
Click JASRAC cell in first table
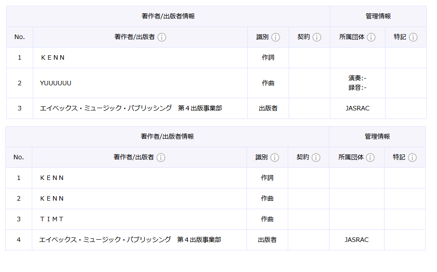pyautogui.click(x=358, y=108)
